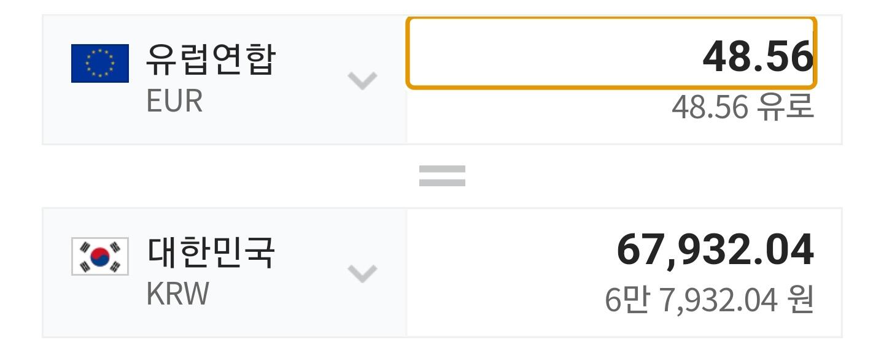Screen dimensions: 884x356
Task: Click the '48.56 유로' caption text
Action: pyautogui.click(x=742, y=107)
